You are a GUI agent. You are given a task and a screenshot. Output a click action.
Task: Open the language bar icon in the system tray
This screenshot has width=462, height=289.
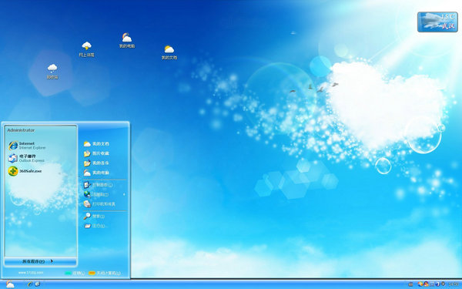410,284
